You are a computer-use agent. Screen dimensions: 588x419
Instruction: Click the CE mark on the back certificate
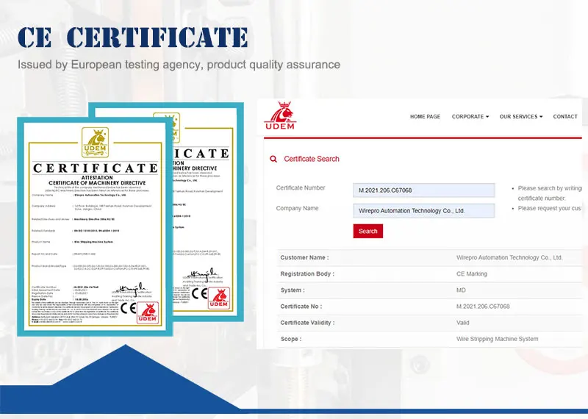(x=199, y=293)
